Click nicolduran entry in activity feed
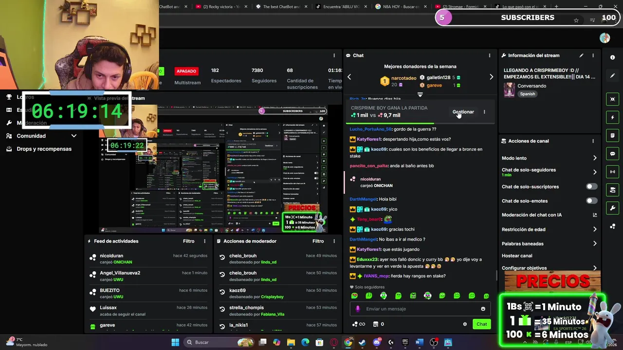This screenshot has width=623, height=350. pos(148,259)
